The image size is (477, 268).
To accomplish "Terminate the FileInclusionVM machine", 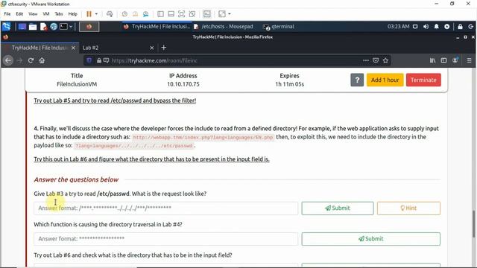I will point(423,80).
